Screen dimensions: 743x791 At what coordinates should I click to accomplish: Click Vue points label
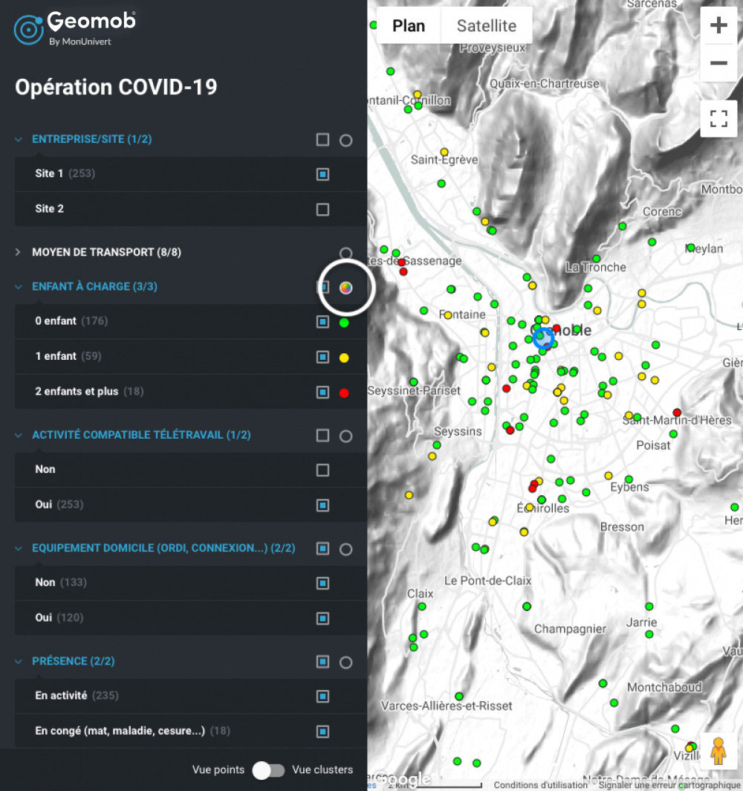pyautogui.click(x=218, y=770)
